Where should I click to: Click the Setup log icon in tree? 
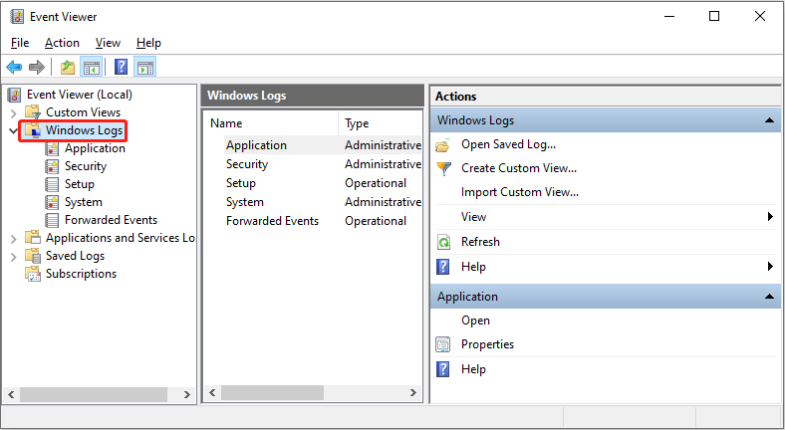point(52,184)
